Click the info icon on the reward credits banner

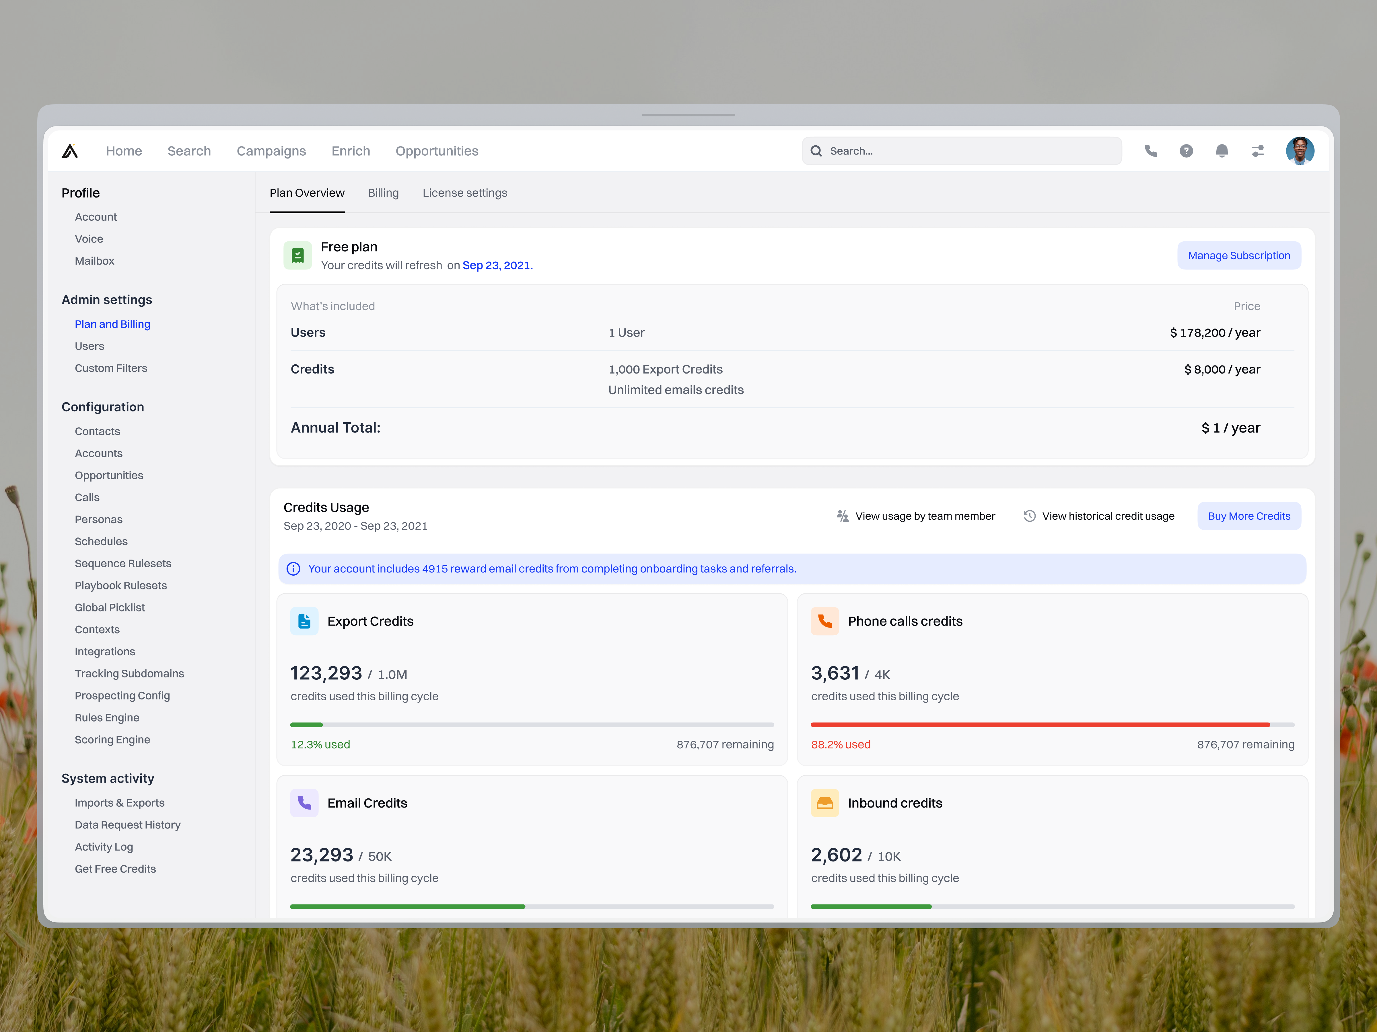click(293, 568)
